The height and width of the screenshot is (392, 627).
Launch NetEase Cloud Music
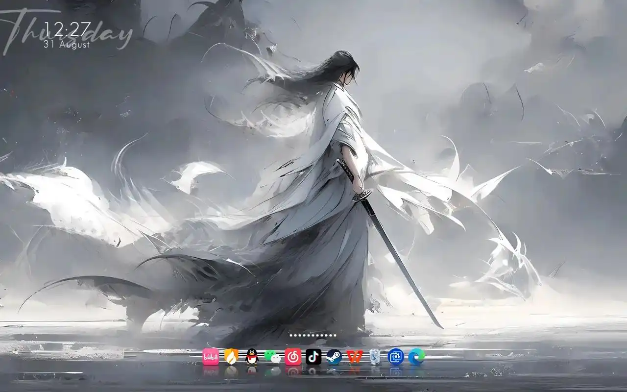click(293, 357)
